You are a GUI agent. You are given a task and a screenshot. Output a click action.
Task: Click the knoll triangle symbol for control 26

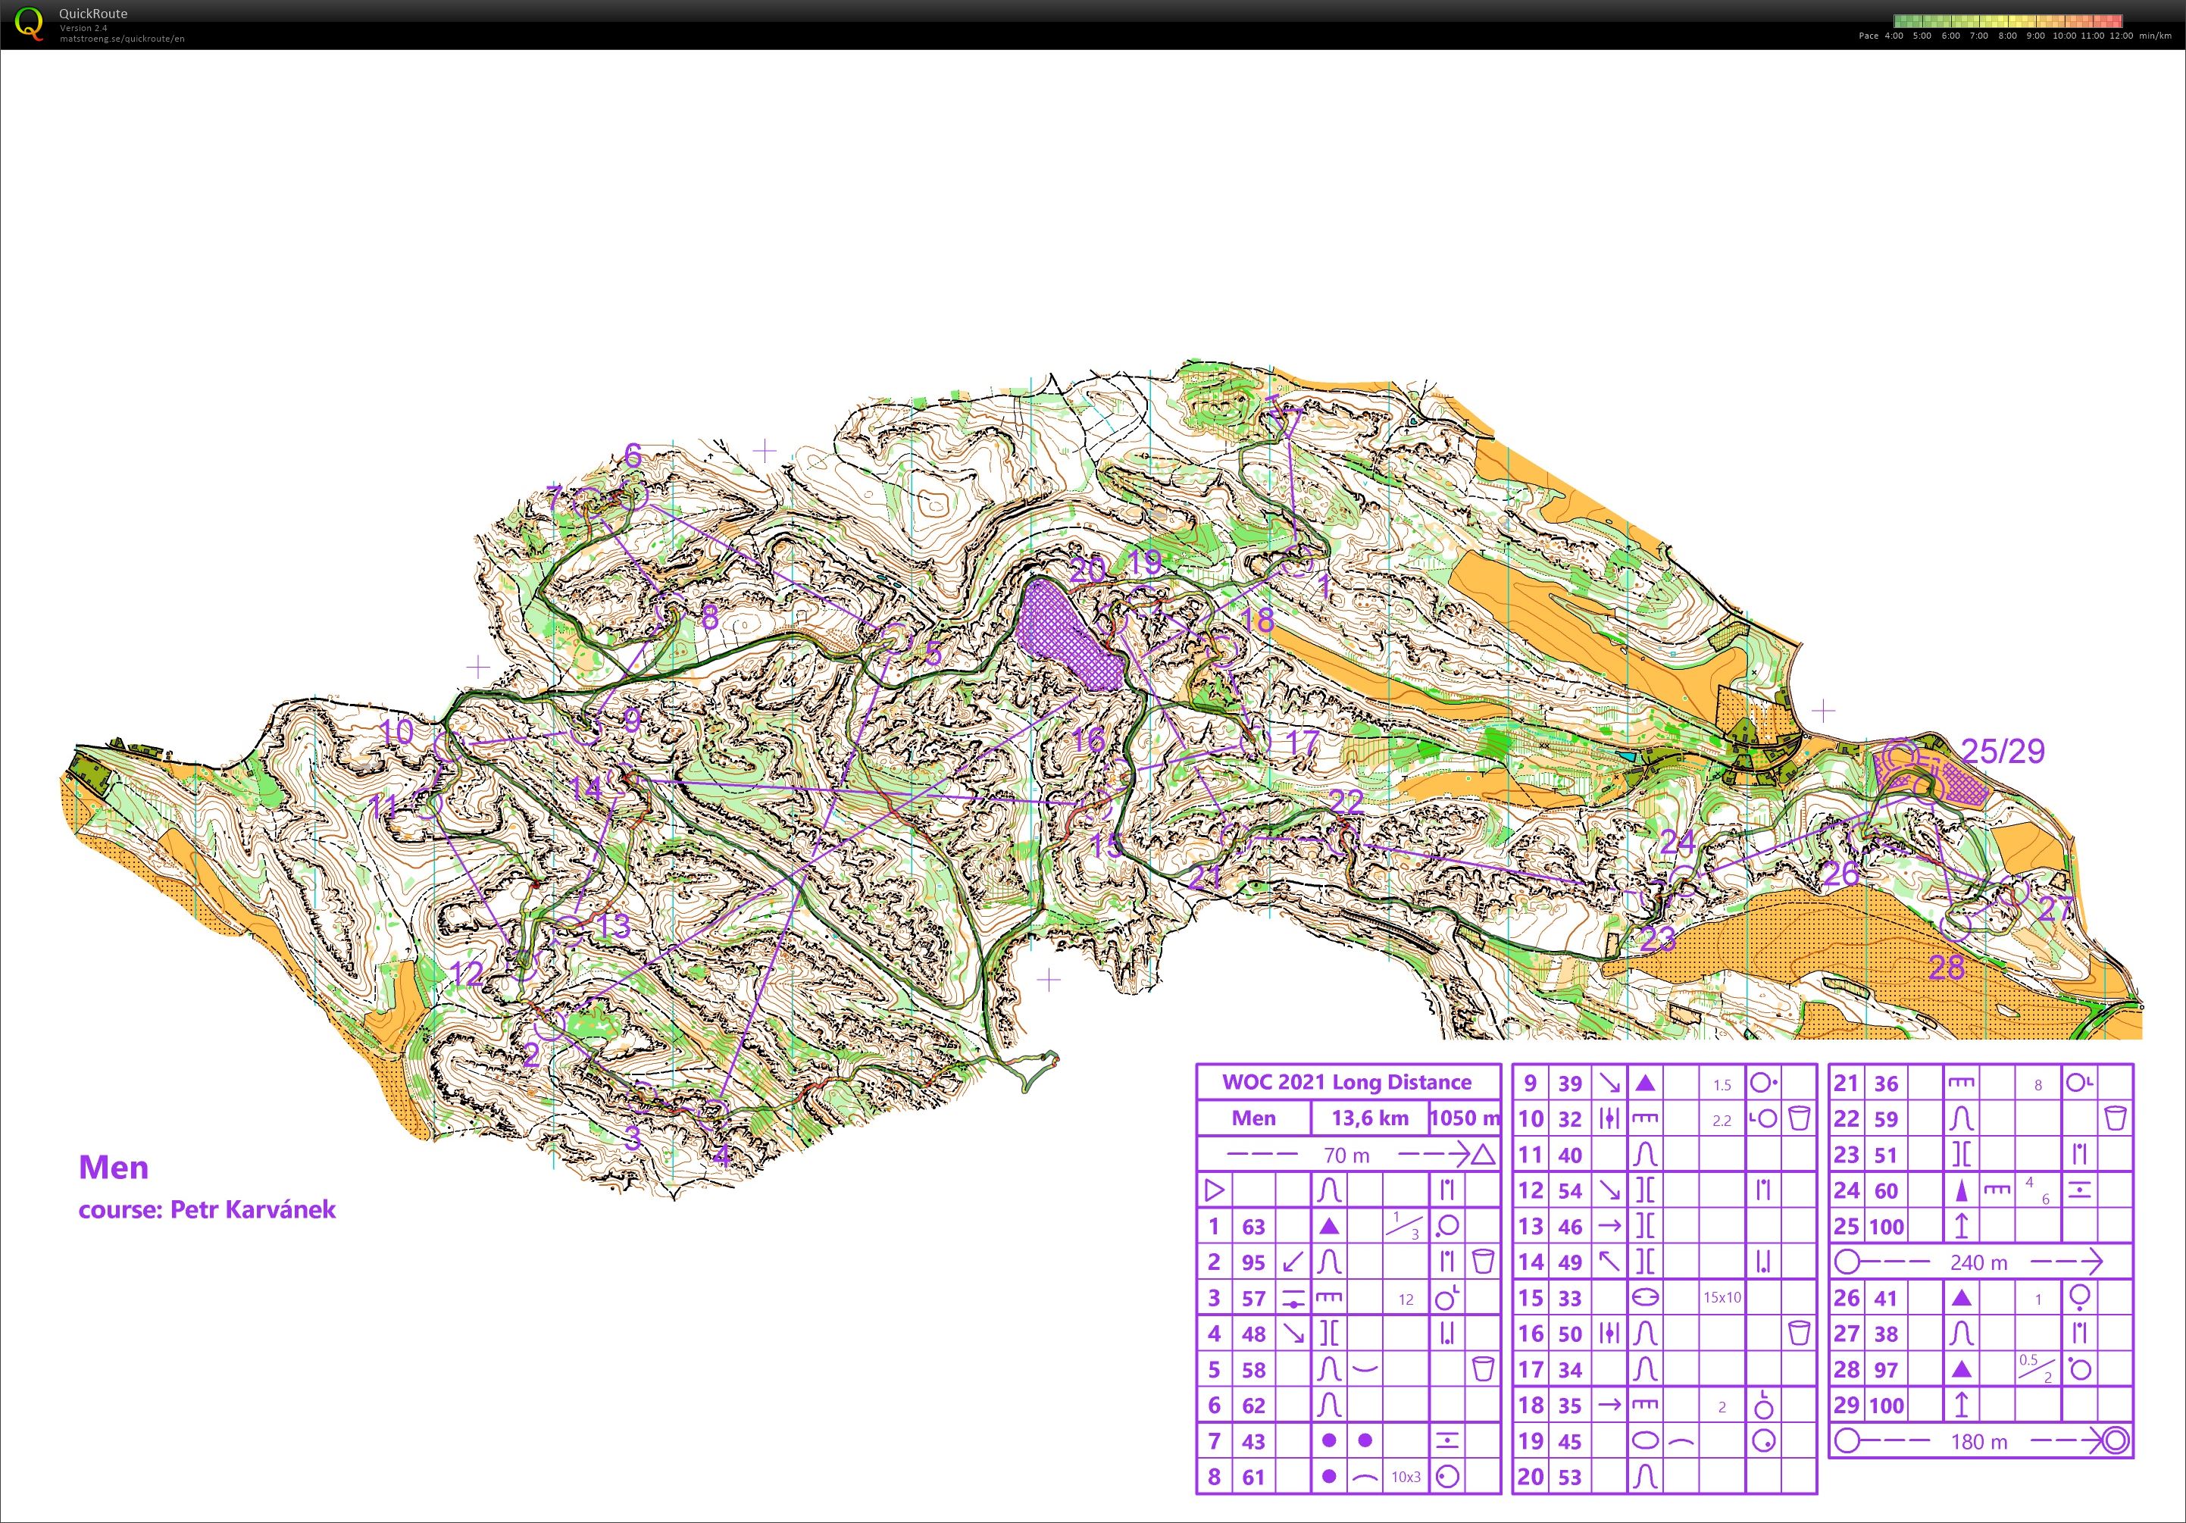(1961, 1297)
